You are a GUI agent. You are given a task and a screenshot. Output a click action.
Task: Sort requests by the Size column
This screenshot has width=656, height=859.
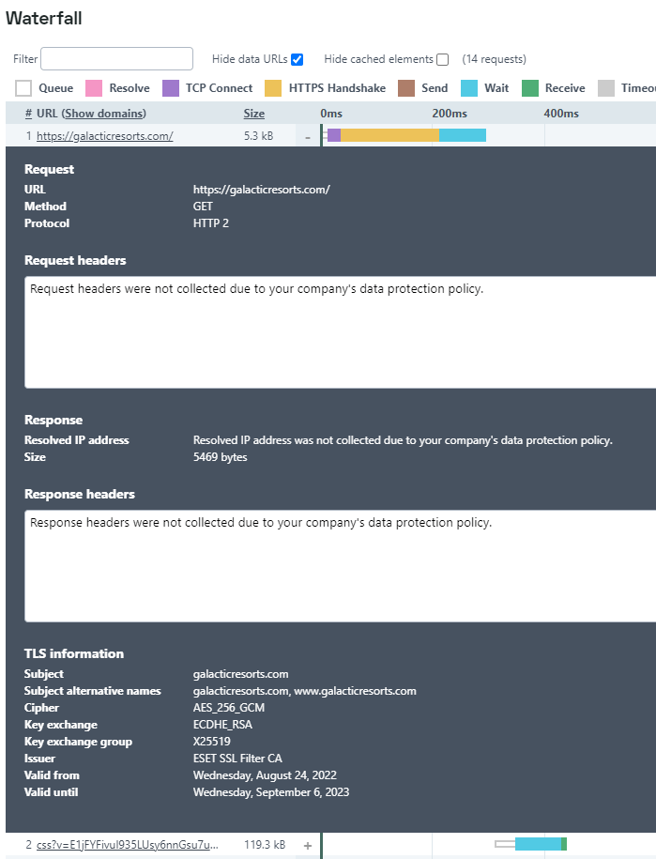coord(254,114)
